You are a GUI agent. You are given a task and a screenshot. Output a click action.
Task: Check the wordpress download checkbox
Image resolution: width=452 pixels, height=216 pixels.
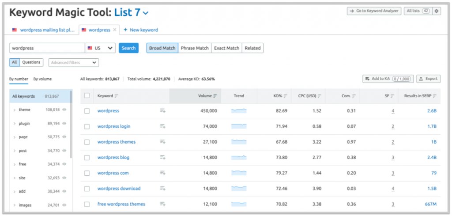click(x=87, y=189)
